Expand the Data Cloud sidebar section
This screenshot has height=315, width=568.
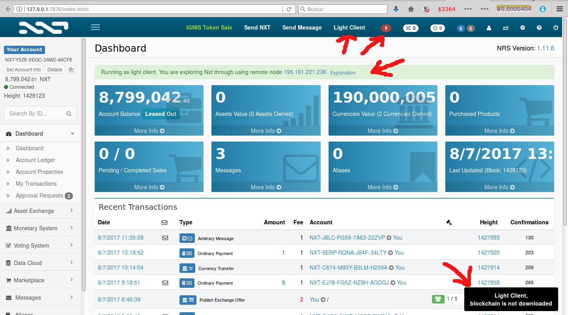click(40, 263)
